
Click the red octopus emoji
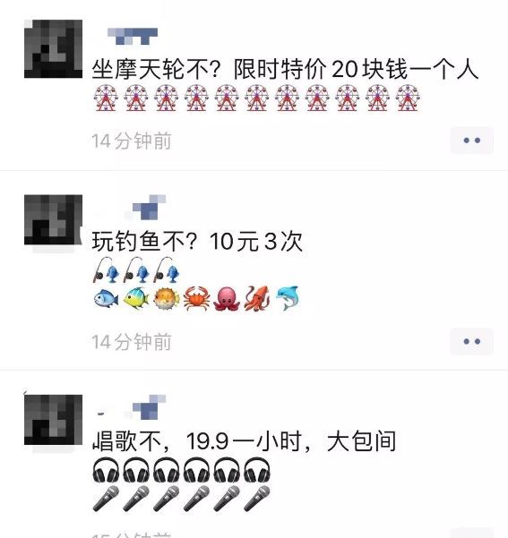227,299
